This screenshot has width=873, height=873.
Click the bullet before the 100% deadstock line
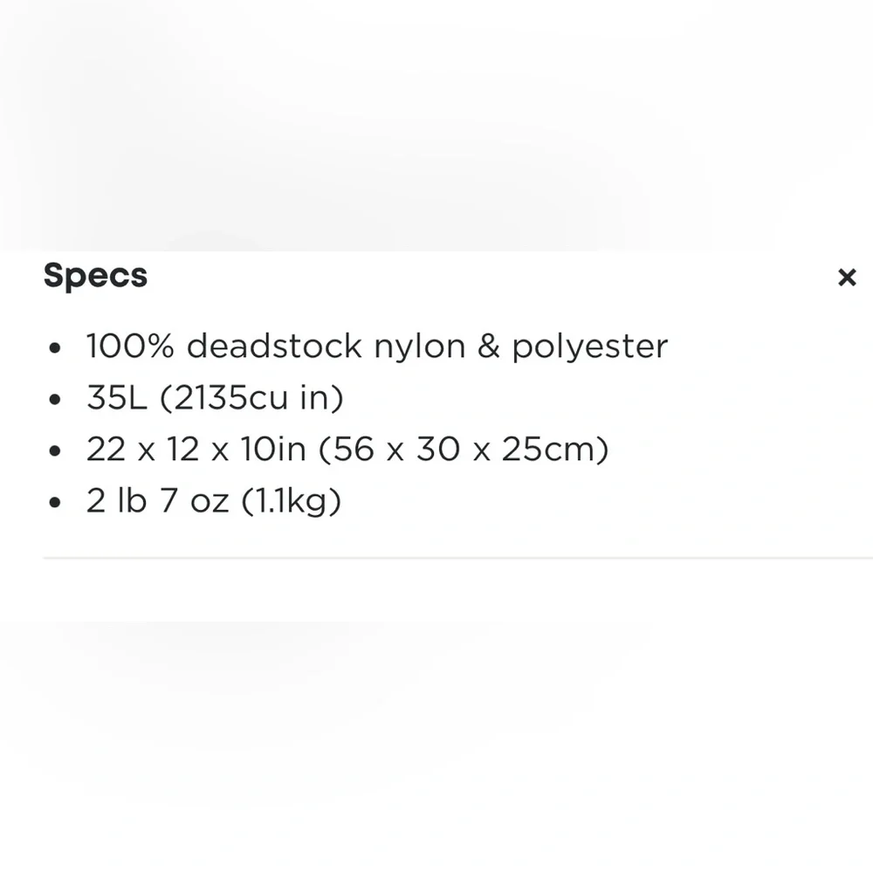click(56, 348)
